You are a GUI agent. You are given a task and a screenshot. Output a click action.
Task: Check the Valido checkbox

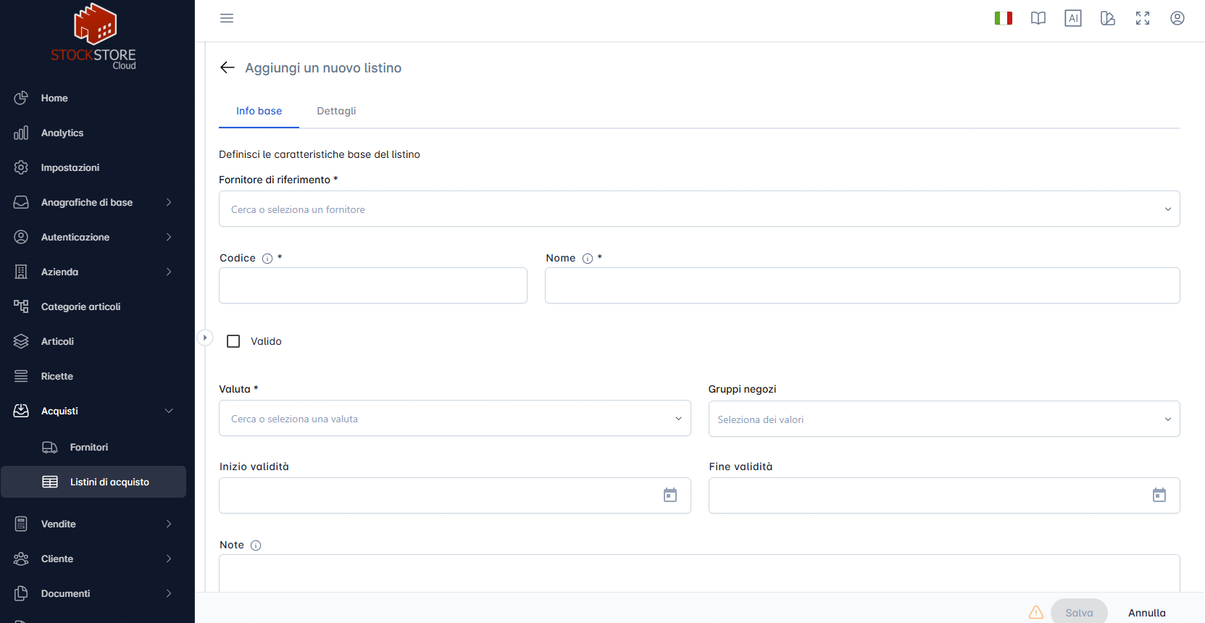point(233,341)
